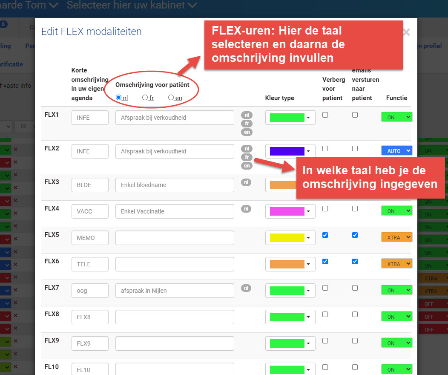Click the yellow color swatch in FLX5 row

tap(287, 238)
